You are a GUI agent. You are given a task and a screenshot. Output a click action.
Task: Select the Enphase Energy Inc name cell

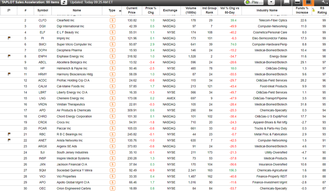point(70,56)
